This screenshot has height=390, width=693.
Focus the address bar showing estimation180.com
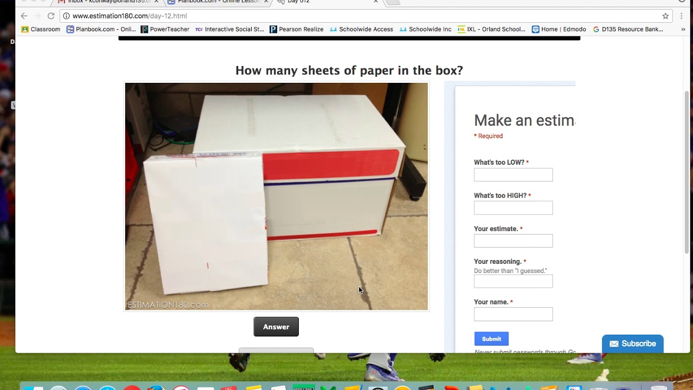coord(366,16)
